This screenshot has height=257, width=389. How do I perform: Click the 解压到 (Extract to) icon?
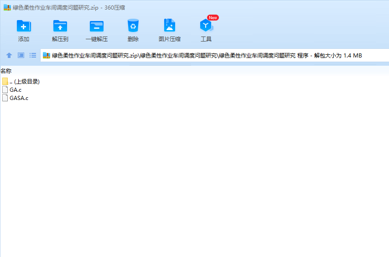coord(60,26)
